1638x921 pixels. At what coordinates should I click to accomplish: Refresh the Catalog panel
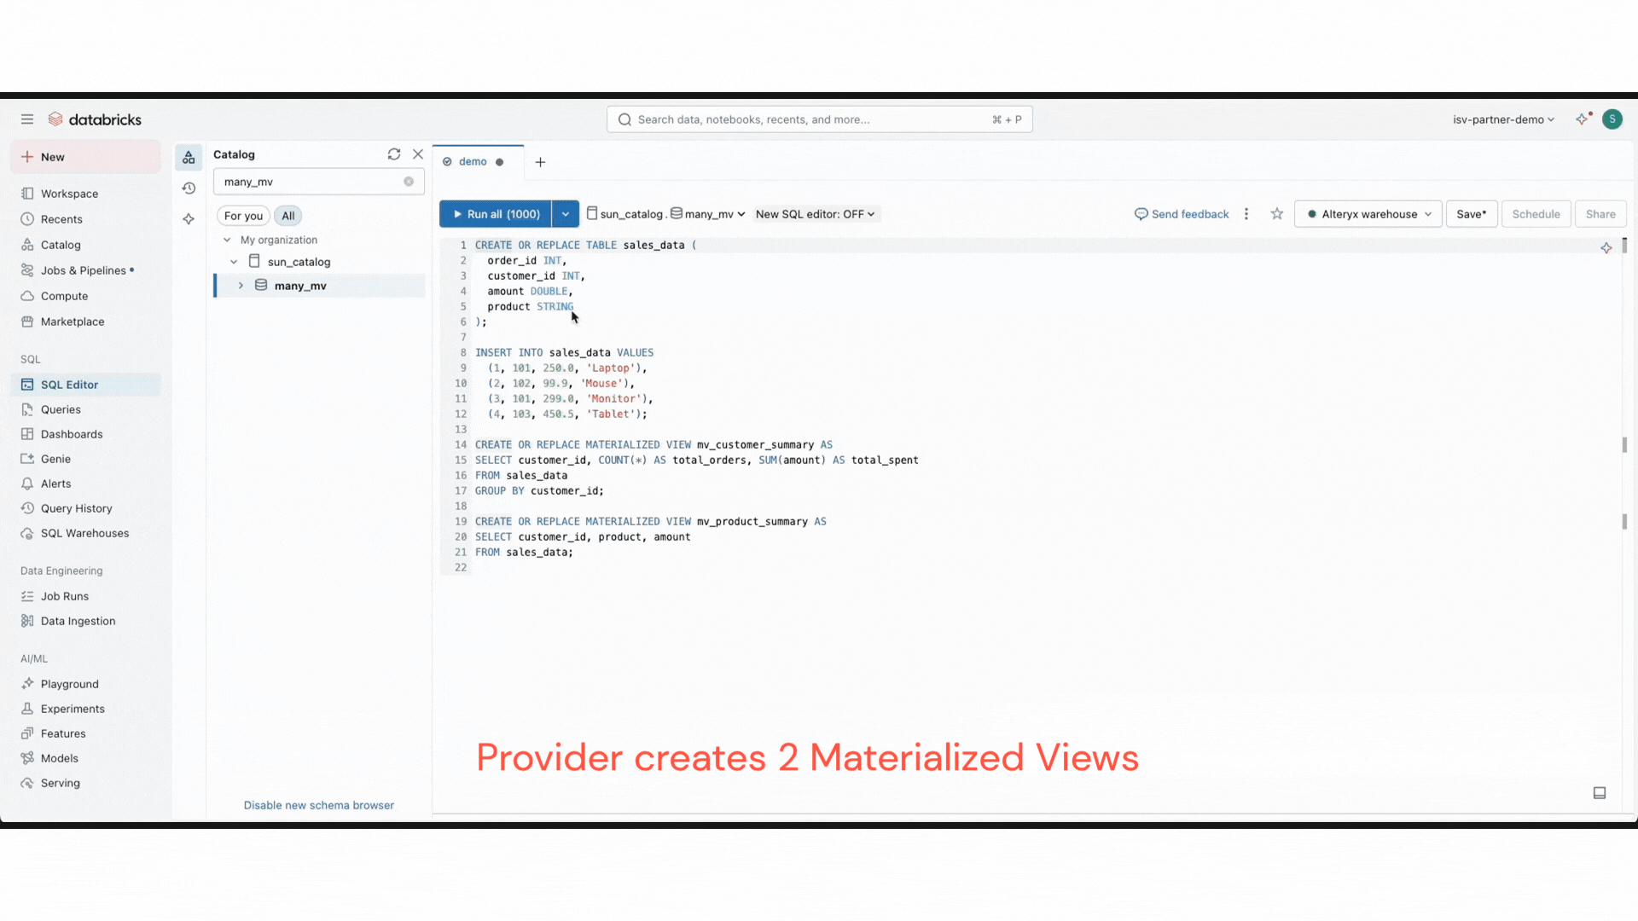coord(393,154)
